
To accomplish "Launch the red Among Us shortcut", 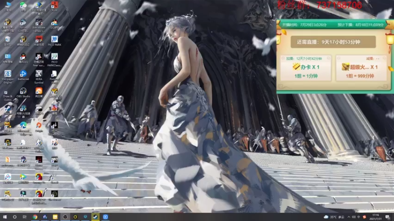I will coord(39,178).
